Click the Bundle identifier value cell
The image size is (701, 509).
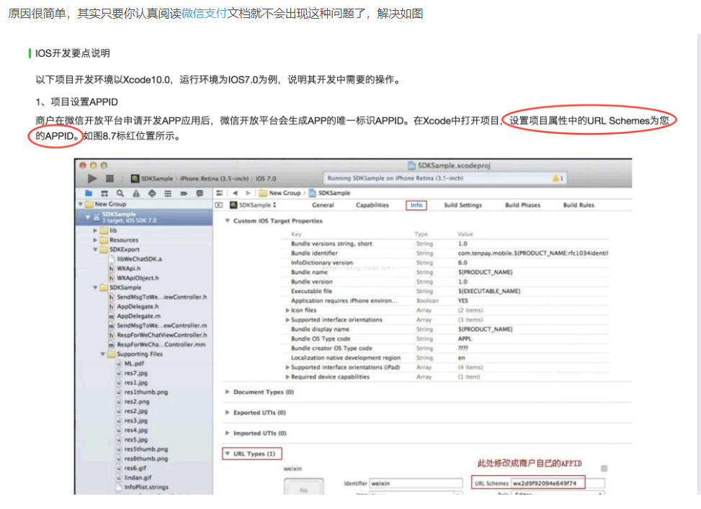point(532,253)
